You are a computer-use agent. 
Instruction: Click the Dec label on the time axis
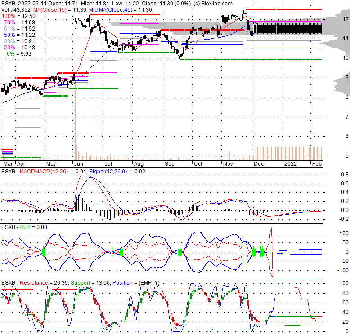[259, 164]
